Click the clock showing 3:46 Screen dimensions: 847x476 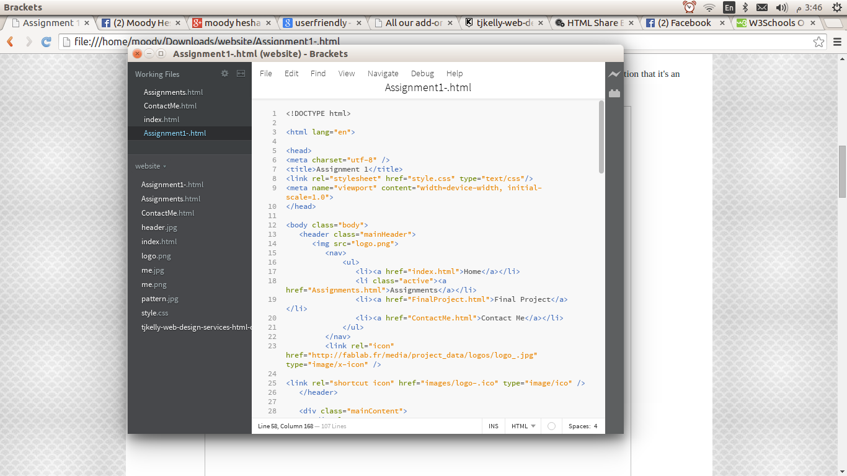click(x=808, y=7)
